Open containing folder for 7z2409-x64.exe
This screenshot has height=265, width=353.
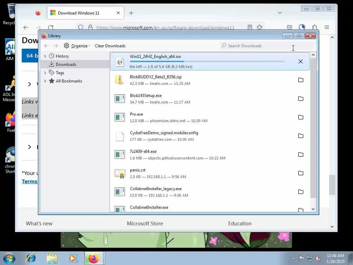click(x=301, y=154)
